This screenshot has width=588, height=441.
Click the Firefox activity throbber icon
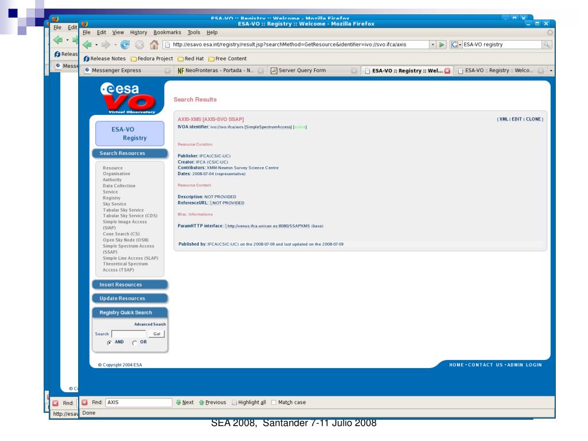(550, 33)
